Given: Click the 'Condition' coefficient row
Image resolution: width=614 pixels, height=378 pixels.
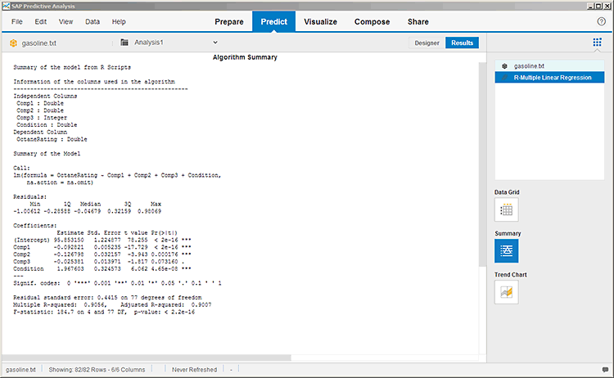Looking at the screenshot, I should (x=102, y=269).
